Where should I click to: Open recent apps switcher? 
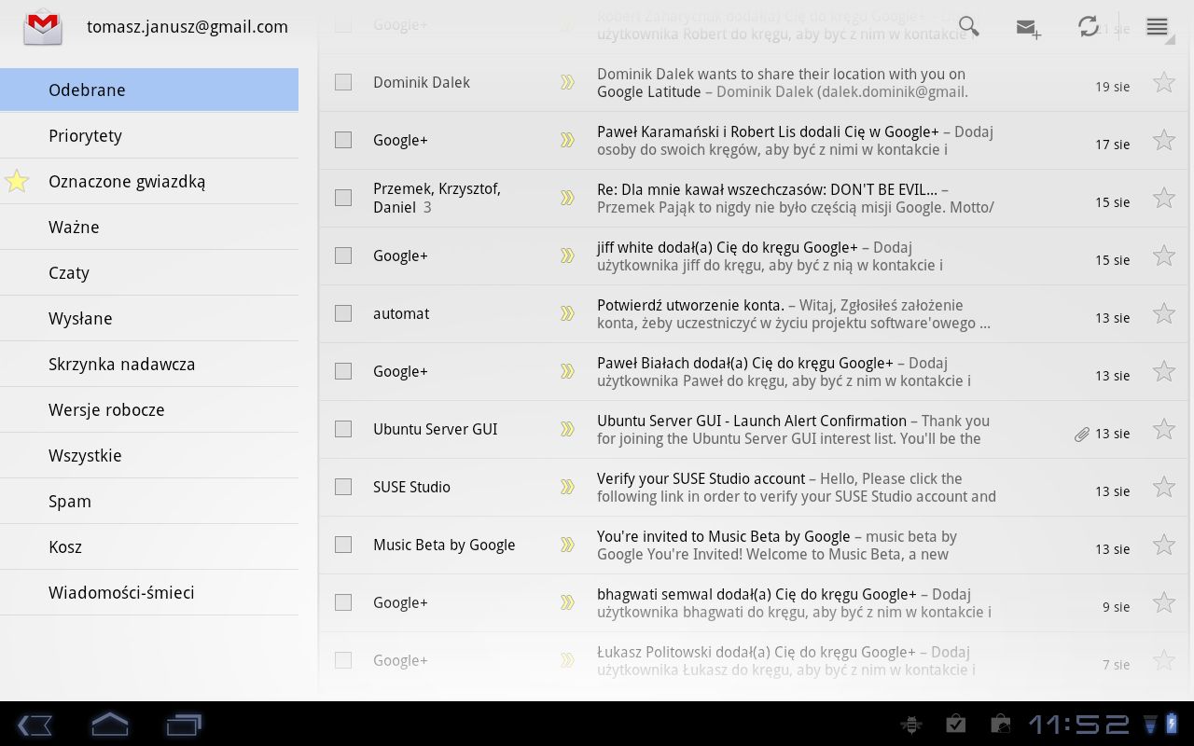[184, 725]
